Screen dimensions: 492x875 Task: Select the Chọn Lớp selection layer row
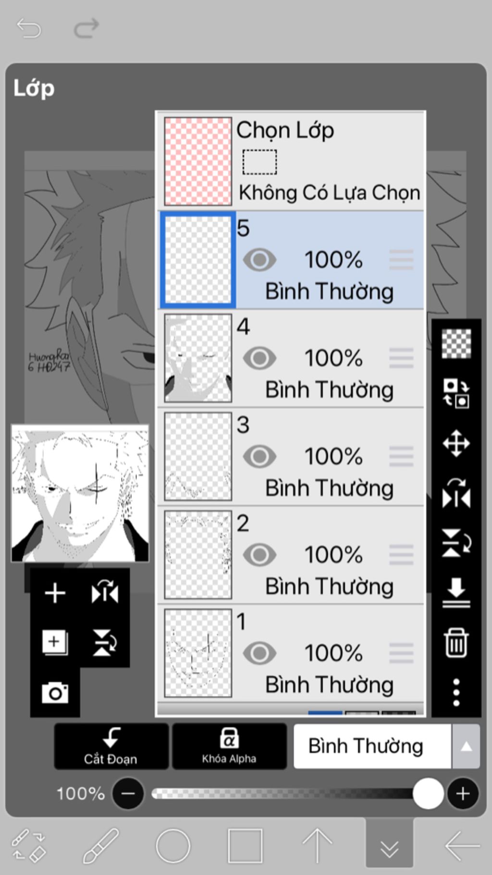point(291,162)
